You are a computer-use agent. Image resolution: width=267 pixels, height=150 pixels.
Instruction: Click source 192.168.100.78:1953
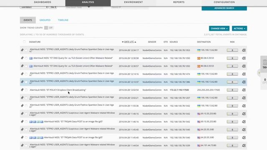coord(180,50)
